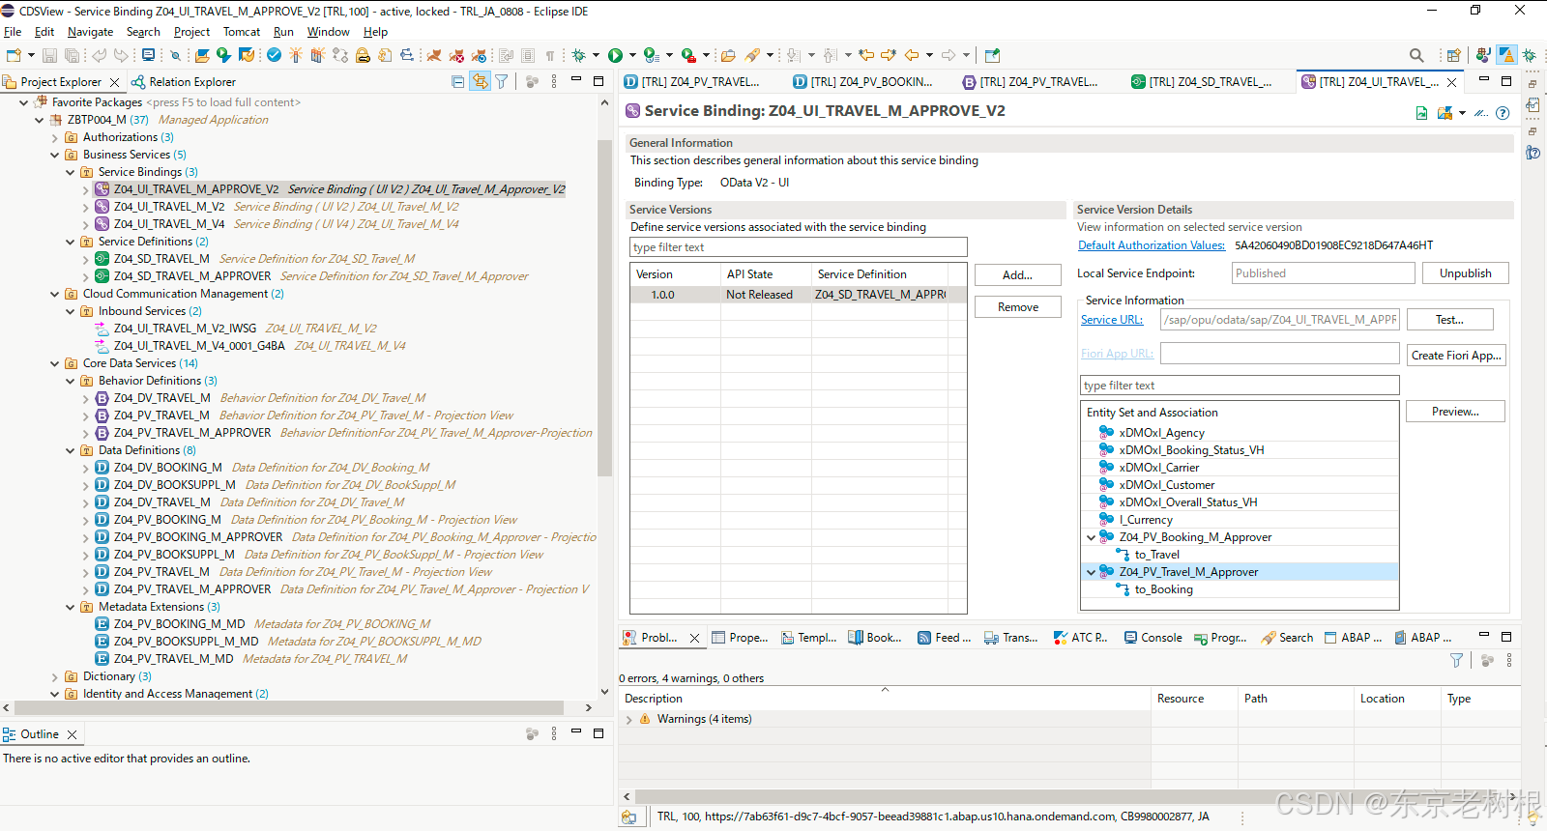Click the Create Fiori App... button

click(1456, 356)
